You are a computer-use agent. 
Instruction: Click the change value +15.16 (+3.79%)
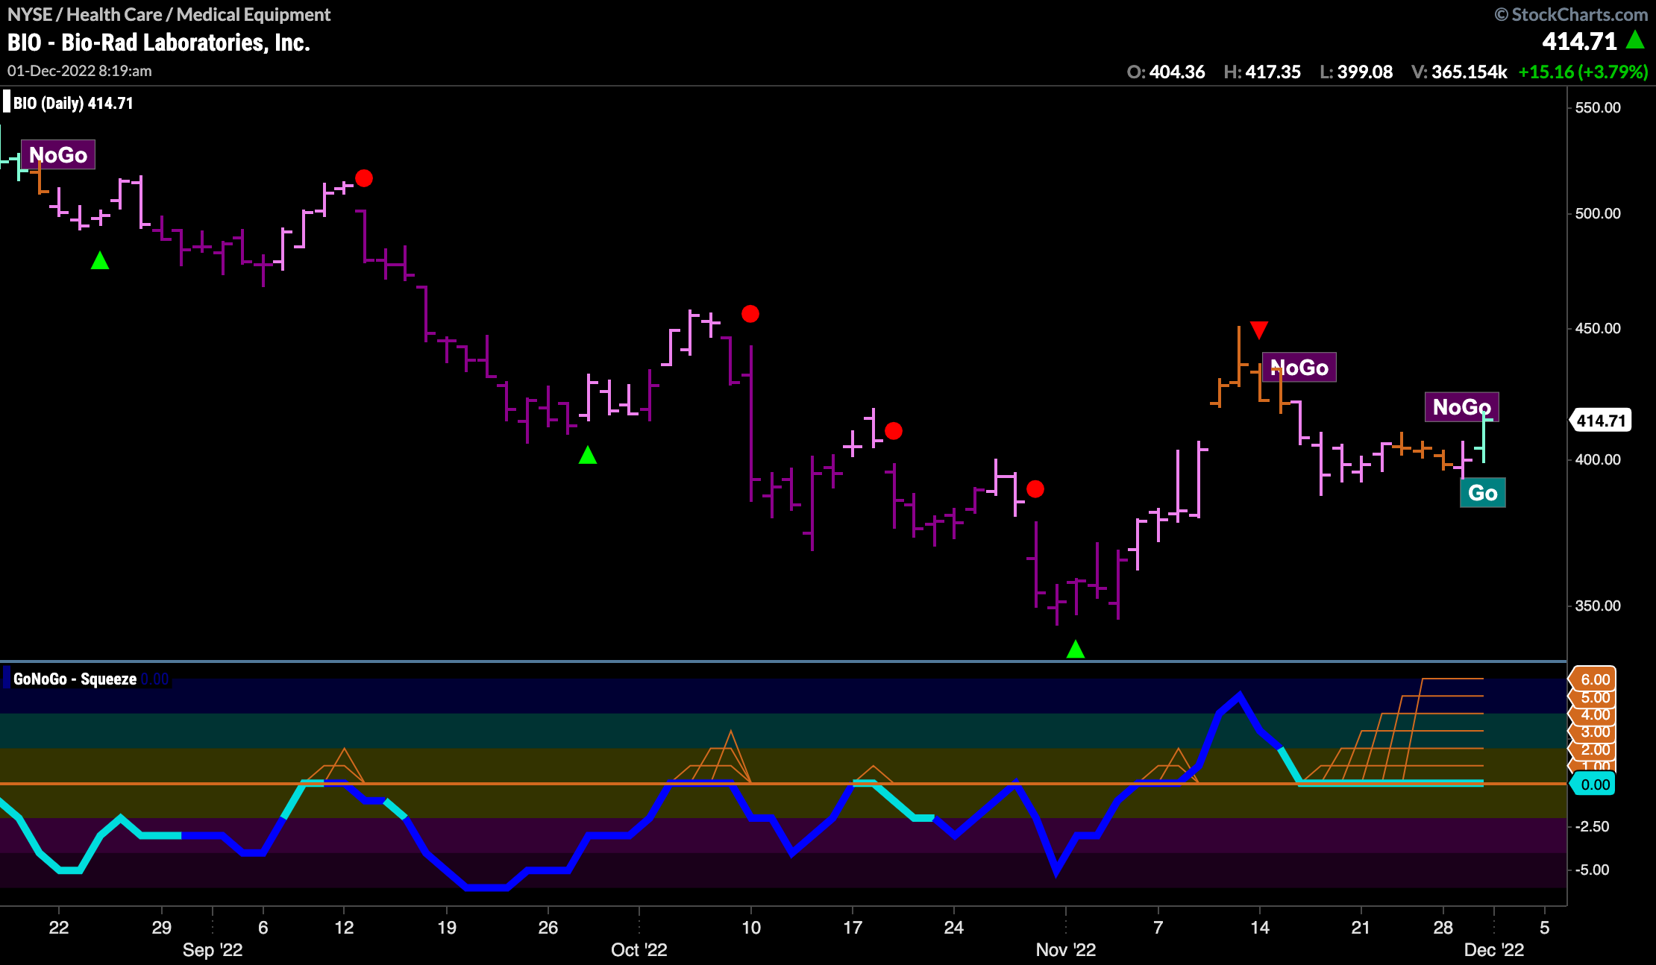(1583, 72)
